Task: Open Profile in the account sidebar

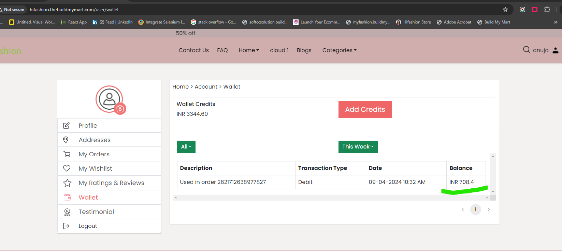Action: click(x=109, y=126)
